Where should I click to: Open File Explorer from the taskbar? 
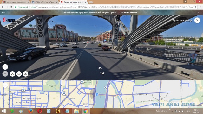[x=76, y=111]
